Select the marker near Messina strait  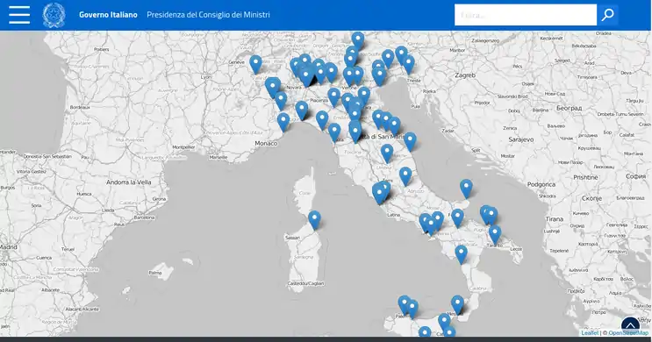coord(457,304)
